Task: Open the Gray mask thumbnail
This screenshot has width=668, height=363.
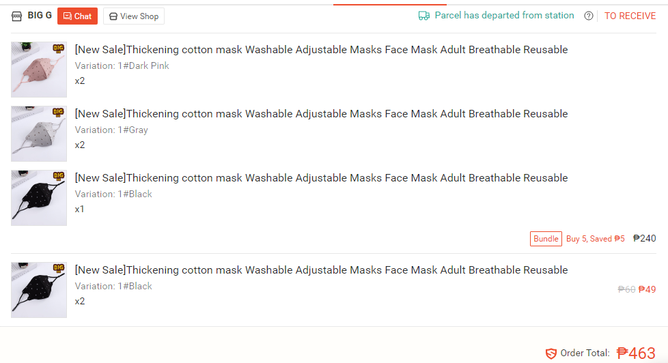Action: click(x=39, y=134)
